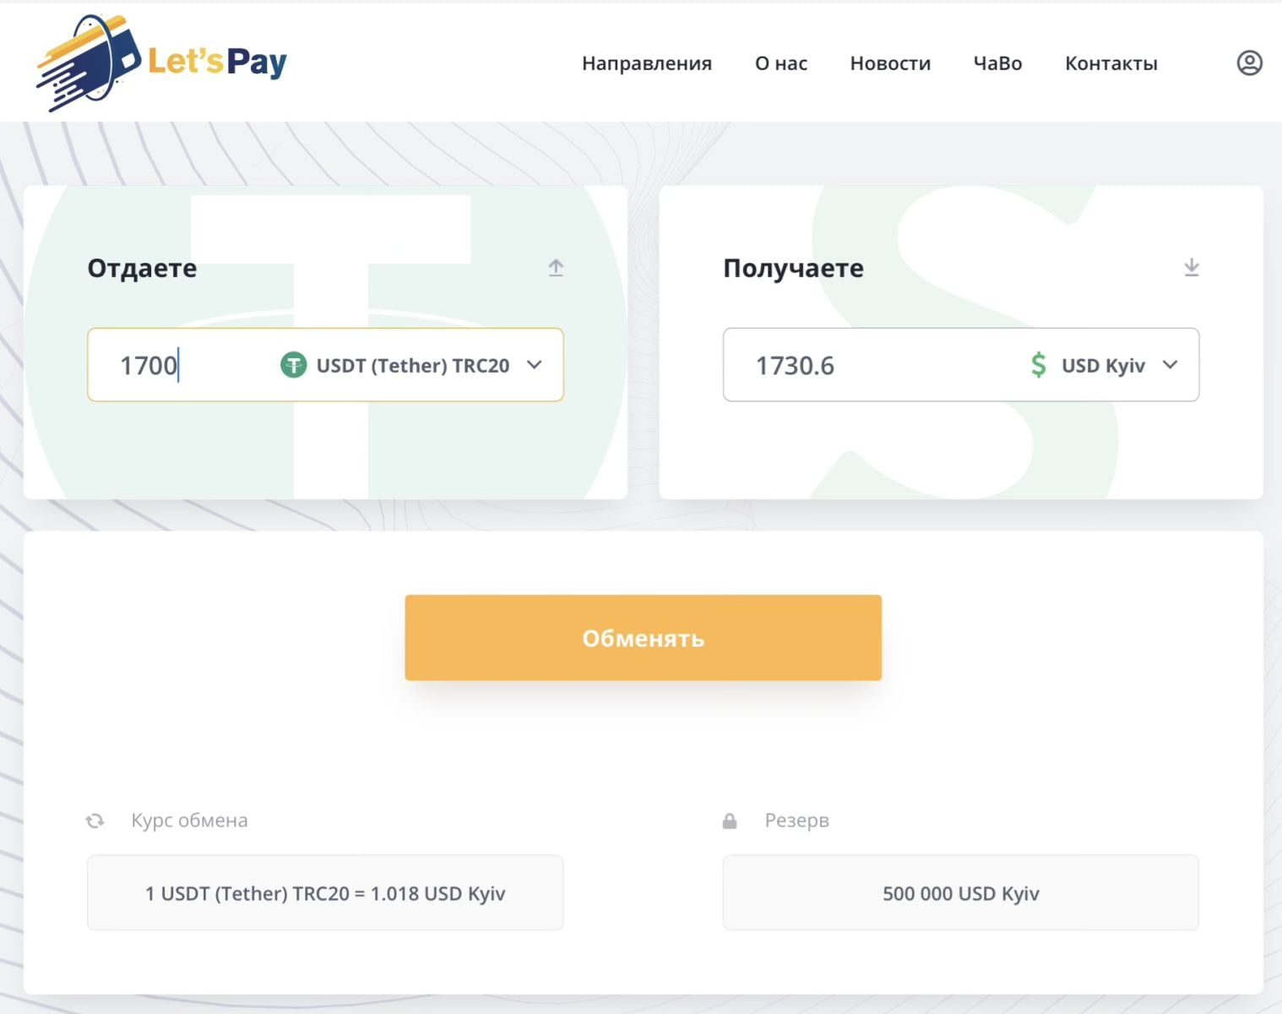Open the user account profile icon
The width and height of the screenshot is (1282, 1014).
1249,63
